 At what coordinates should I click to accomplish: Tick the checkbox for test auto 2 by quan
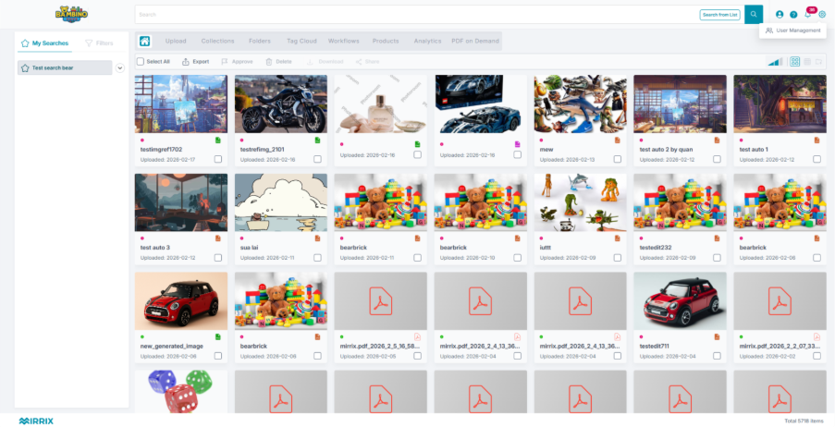tap(717, 159)
